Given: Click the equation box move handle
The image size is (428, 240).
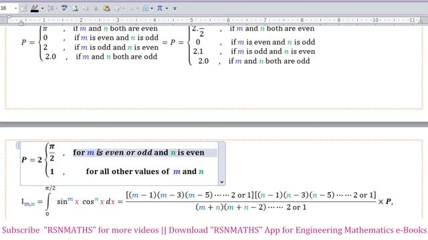Looking at the screenshot, I should (x=18, y=145).
